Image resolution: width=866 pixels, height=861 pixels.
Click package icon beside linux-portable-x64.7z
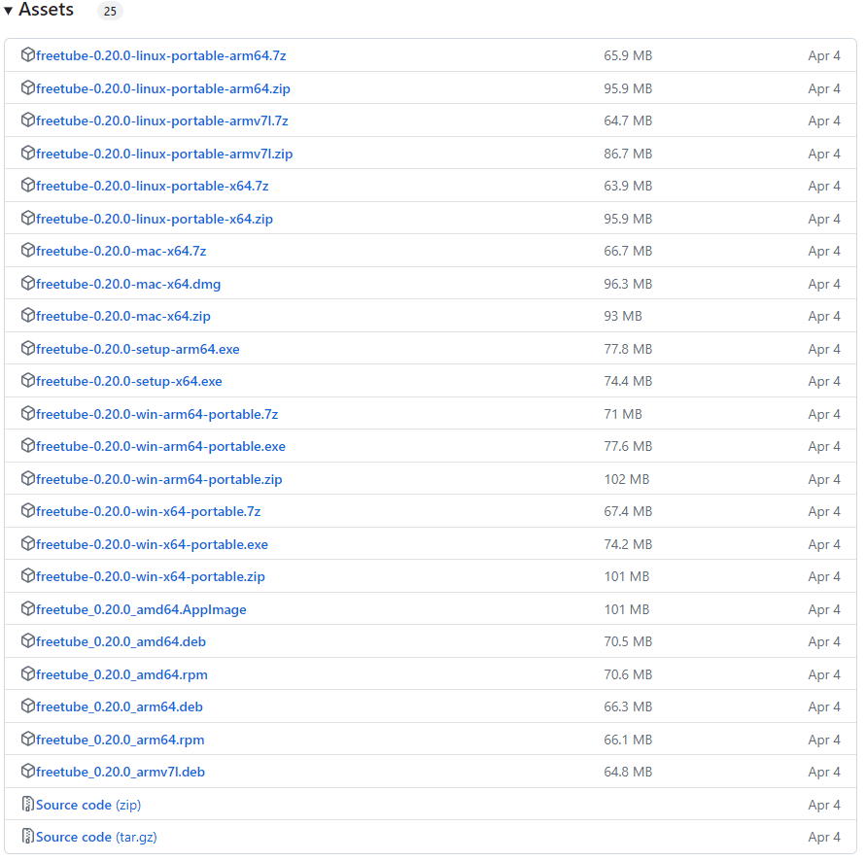click(27, 185)
